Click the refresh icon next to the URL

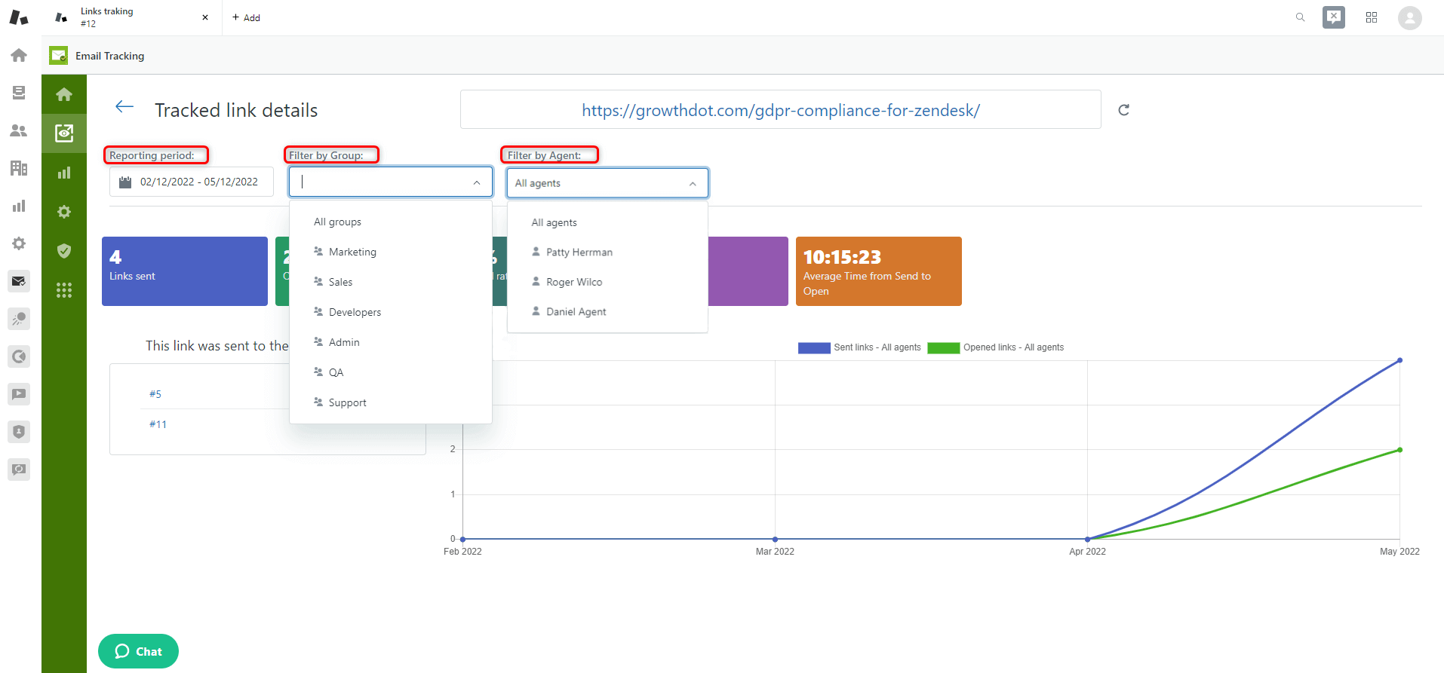click(1123, 110)
